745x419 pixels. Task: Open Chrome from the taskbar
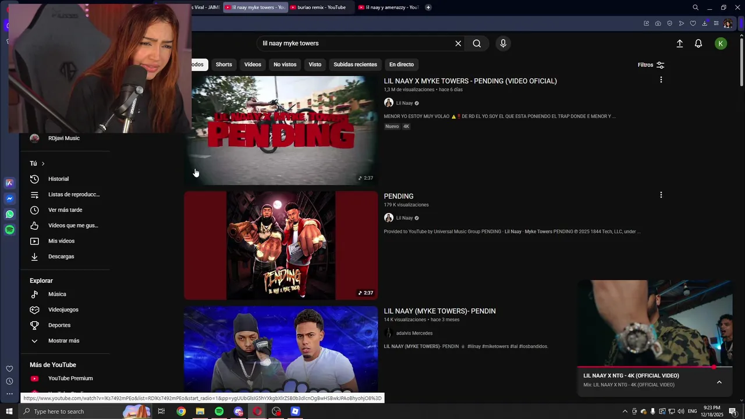(181, 411)
